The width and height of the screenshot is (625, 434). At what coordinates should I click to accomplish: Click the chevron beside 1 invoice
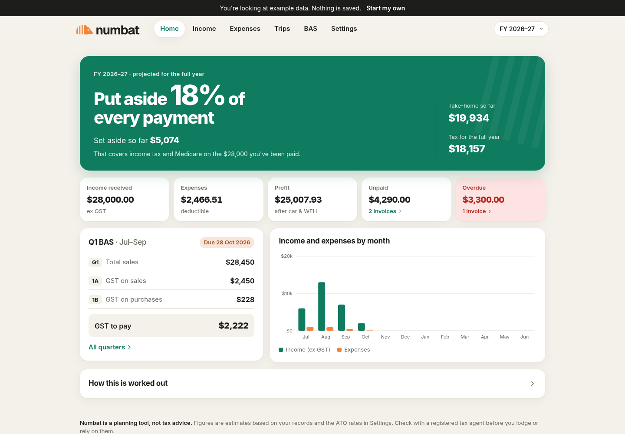490,211
